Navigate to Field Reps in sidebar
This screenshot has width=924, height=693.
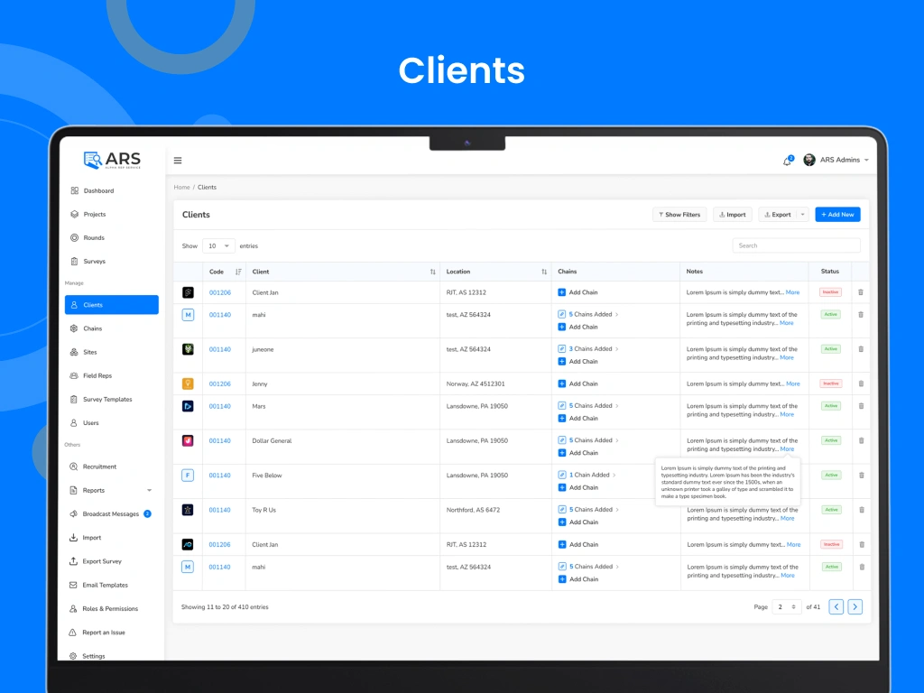(x=97, y=375)
